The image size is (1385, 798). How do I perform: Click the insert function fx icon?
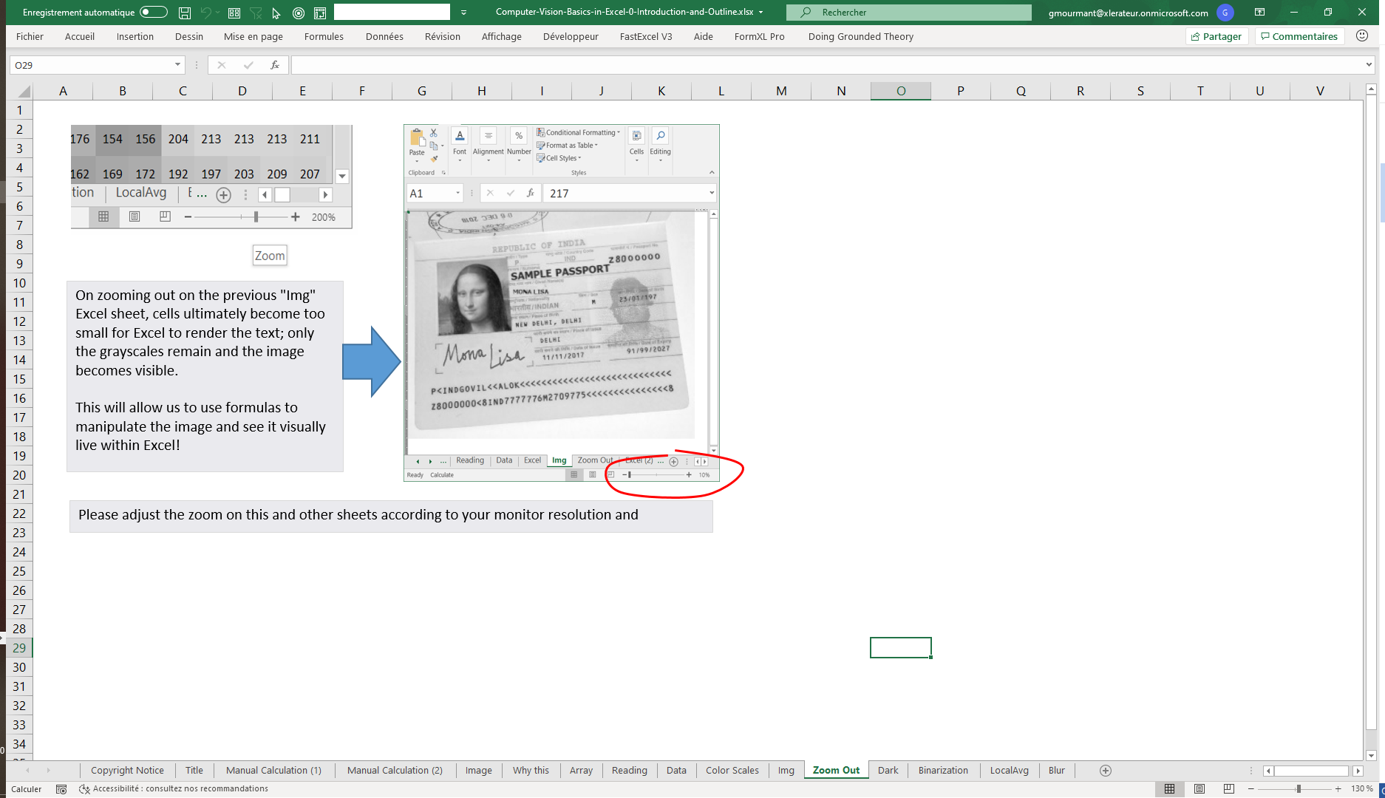point(275,65)
